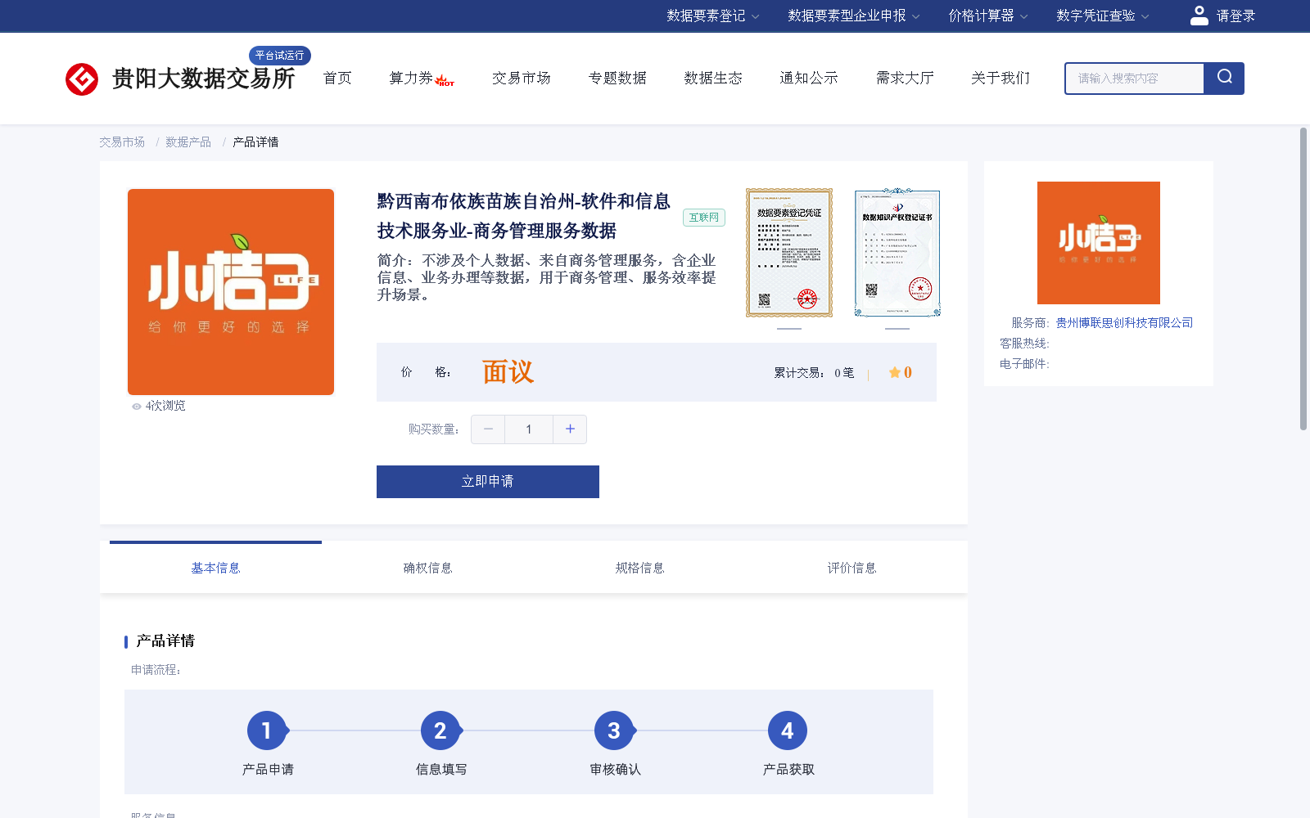
Task: Click the 互联网 tag badge
Action: tap(704, 218)
